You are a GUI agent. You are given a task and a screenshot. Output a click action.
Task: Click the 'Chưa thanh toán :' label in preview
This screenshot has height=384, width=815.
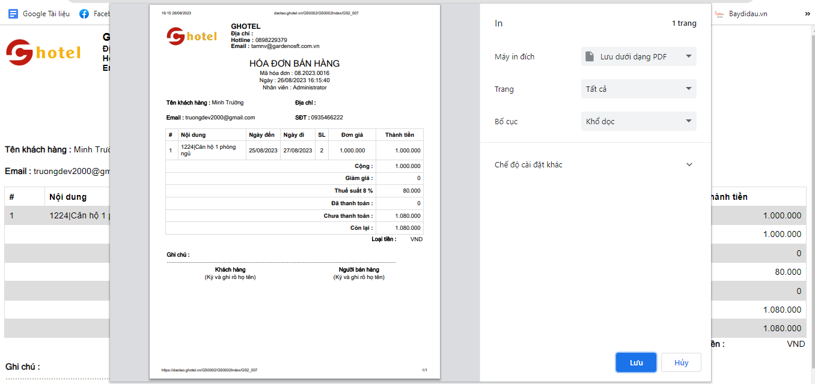tap(349, 216)
